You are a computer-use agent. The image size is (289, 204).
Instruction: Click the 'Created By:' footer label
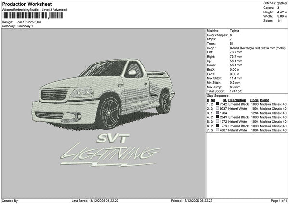click(10, 201)
